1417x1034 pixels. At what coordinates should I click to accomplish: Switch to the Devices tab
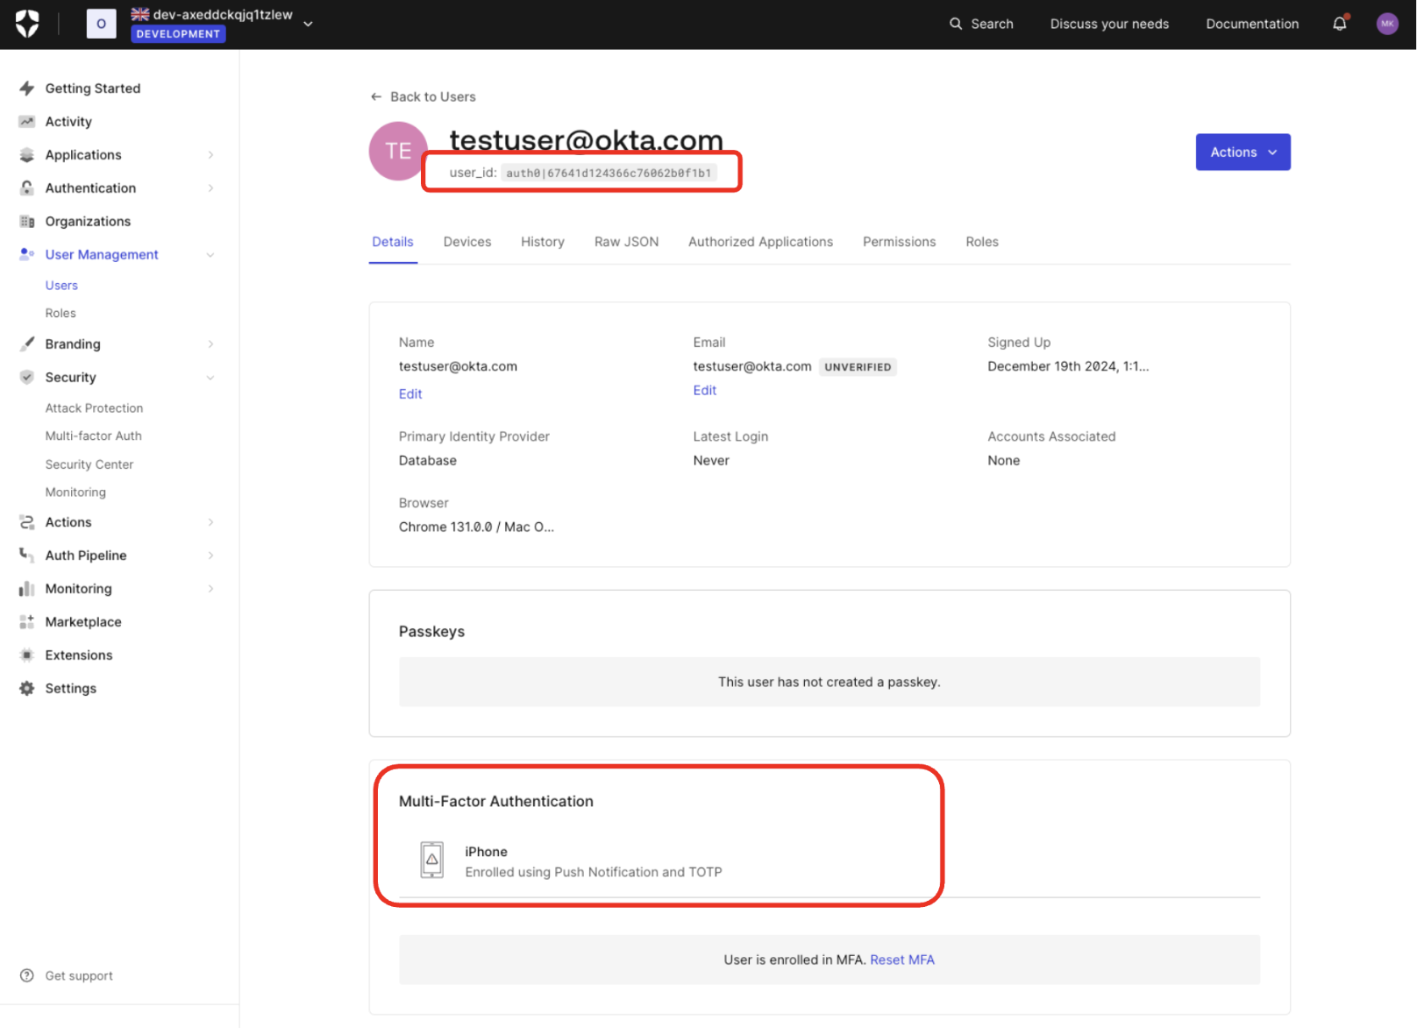point(467,242)
